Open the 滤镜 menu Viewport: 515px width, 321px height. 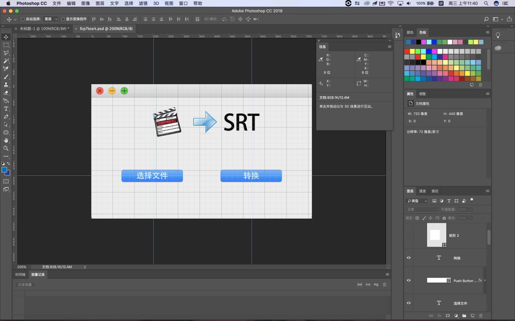[x=143, y=4]
